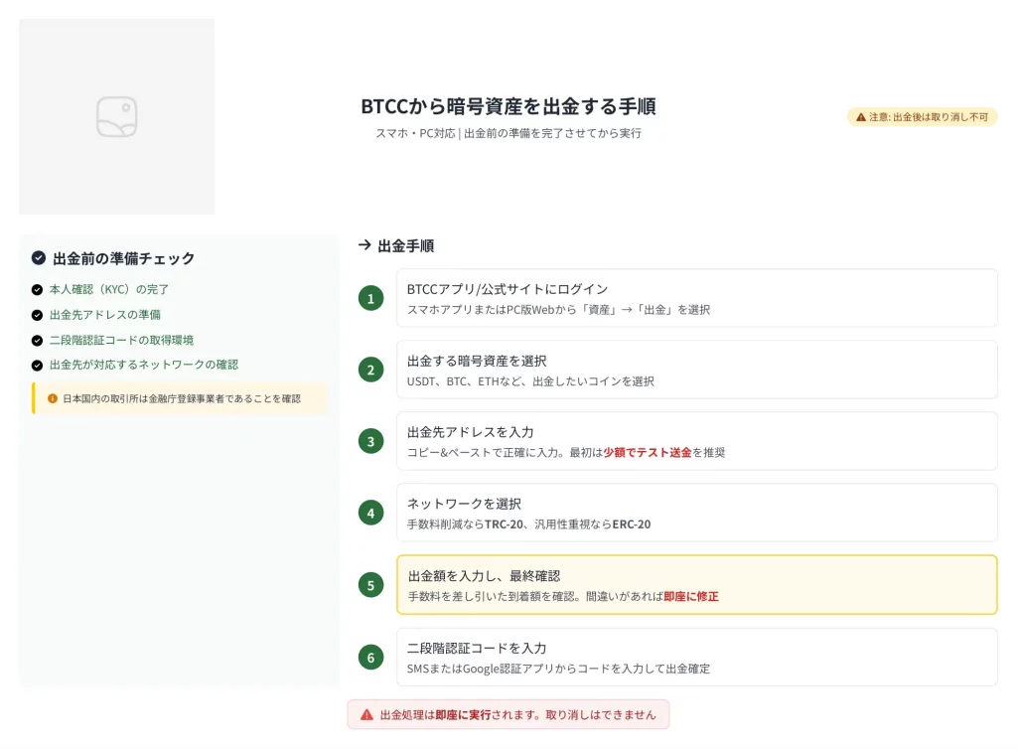Click the orange info icon in yellow note
The height and width of the screenshot is (749, 1017).
53,398
